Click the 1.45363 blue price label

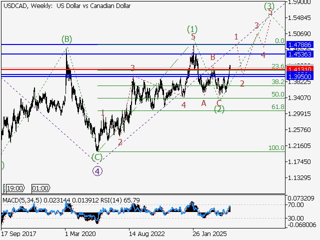point(300,54)
